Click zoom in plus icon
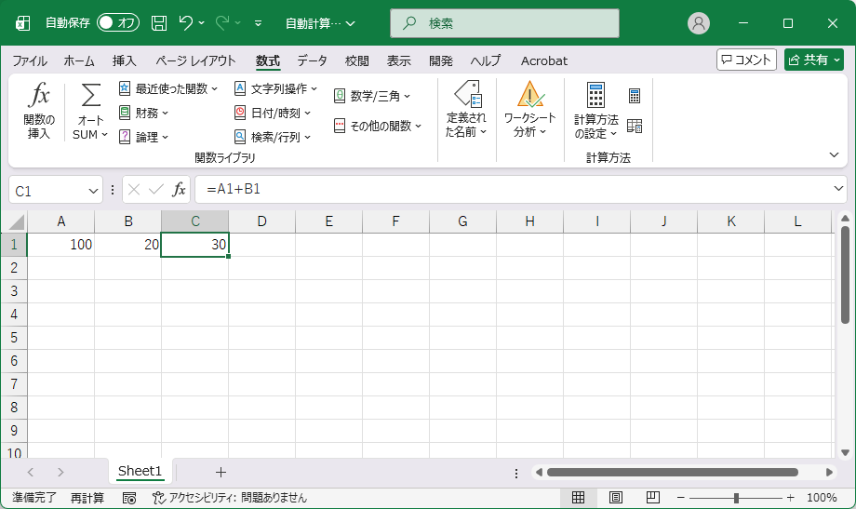This screenshot has width=856, height=509. [790, 498]
